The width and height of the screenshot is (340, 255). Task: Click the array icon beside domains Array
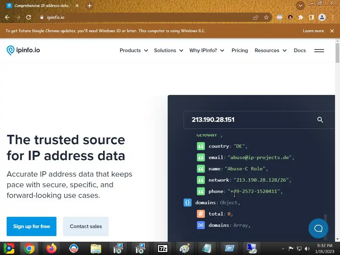201,225
